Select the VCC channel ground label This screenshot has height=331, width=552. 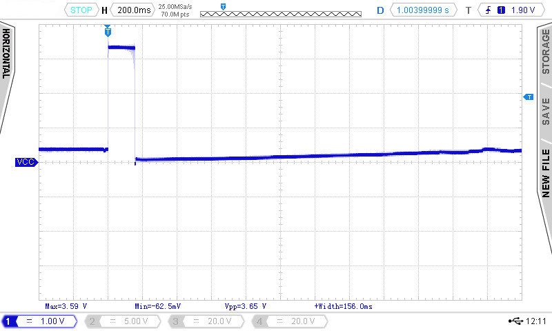[26, 162]
